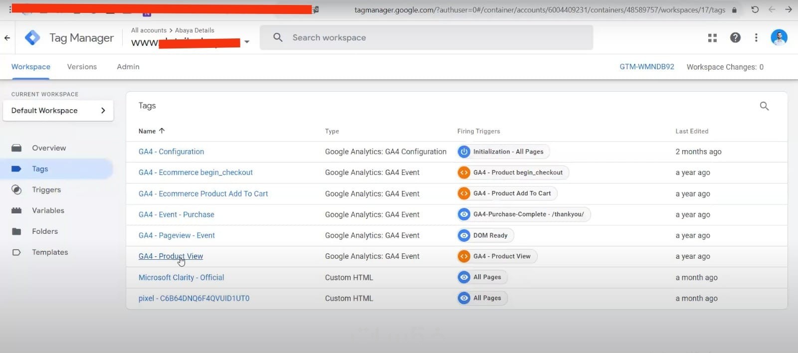Viewport: 798px width, 353px height.
Task: Open Triggers in the left sidebar
Action: coord(46,190)
